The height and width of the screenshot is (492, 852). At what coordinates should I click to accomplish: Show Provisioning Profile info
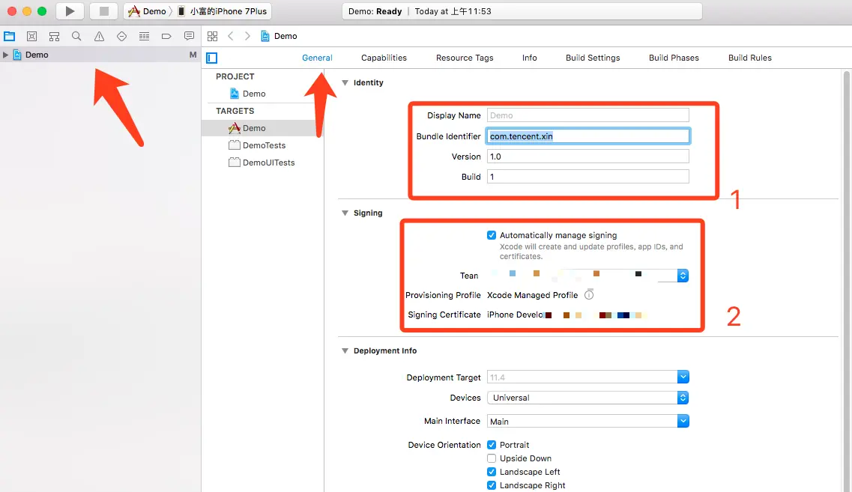(589, 295)
